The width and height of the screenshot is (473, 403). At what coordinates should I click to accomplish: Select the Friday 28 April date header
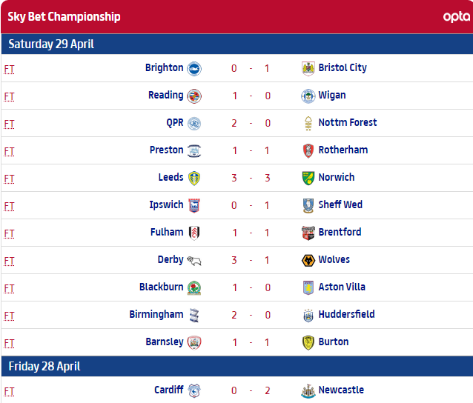(x=44, y=367)
